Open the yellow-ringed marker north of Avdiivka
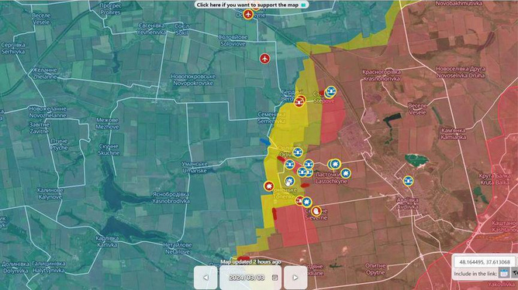 (409, 181)
